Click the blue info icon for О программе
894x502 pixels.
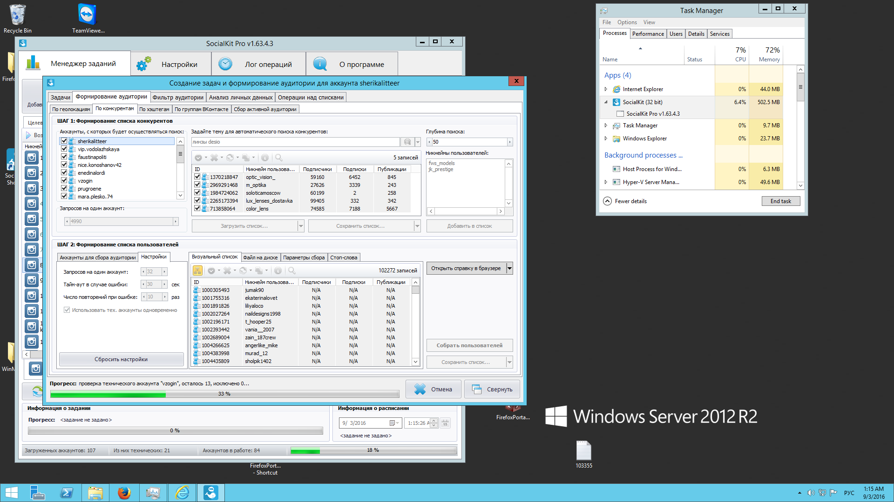pos(320,64)
